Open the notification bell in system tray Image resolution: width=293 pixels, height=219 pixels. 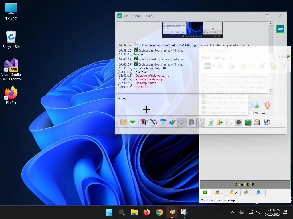pyautogui.click(x=285, y=212)
